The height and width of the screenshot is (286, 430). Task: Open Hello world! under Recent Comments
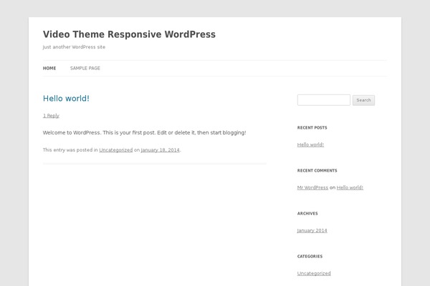point(350,187)
